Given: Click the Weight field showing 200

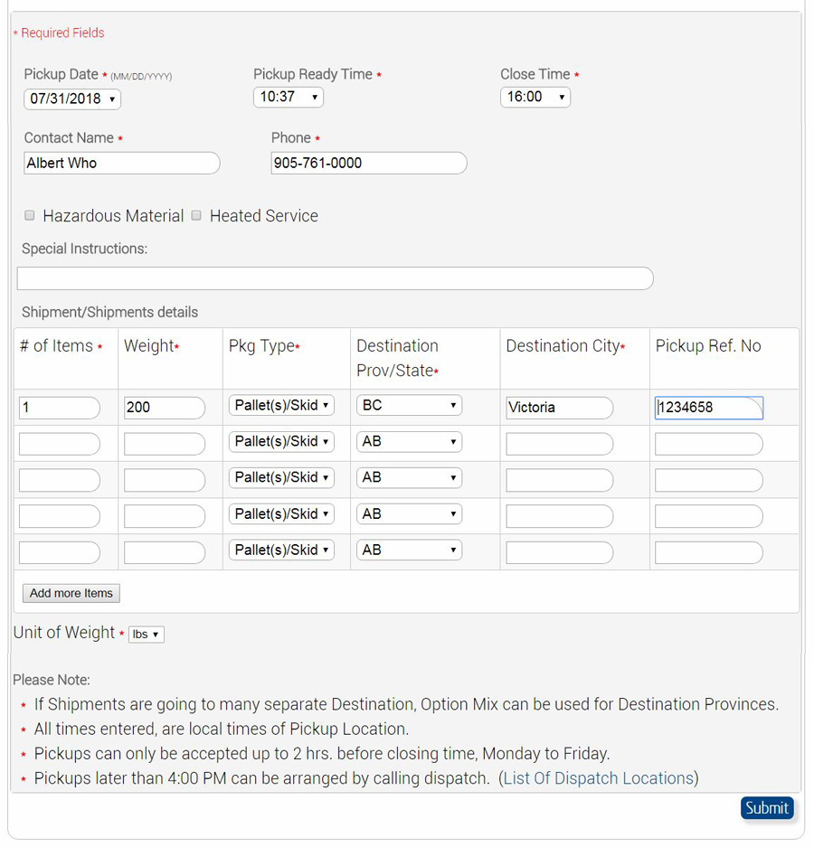Looking at the screenshot, I should [x=165, y=408].
